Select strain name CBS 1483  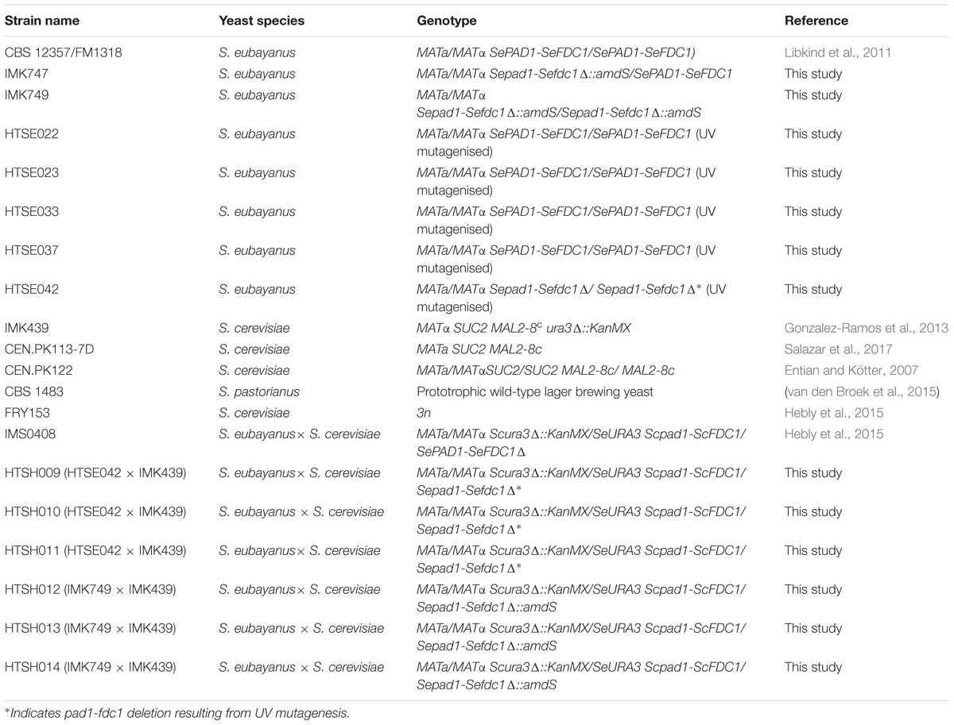(x=33, y=391)
